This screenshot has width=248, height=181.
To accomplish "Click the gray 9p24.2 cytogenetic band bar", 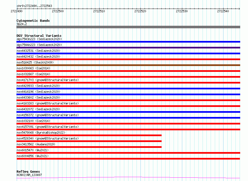I will [128, 27].
